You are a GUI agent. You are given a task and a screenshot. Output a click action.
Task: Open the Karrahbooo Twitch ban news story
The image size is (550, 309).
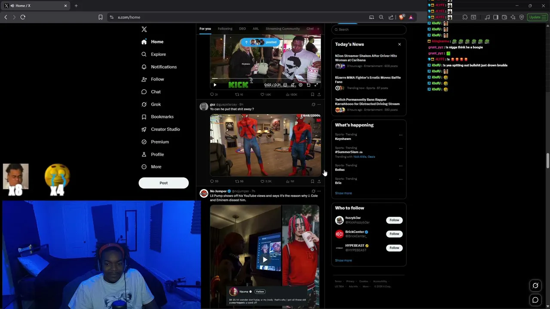(x=369, y=105)
